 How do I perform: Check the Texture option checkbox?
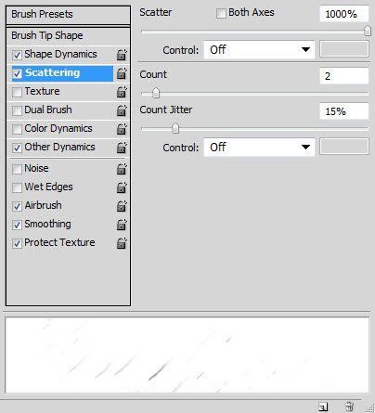tap(17, 92)
